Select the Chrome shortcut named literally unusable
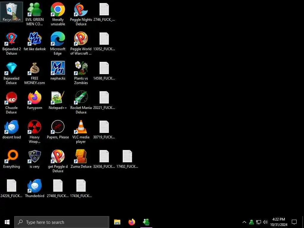Image resolution: width=304 pixels, height=228 pixels. point(58,14)
